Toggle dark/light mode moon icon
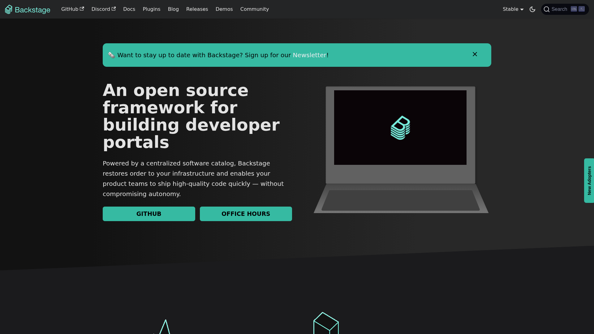 pyautogui.click(x=532, y=9)
